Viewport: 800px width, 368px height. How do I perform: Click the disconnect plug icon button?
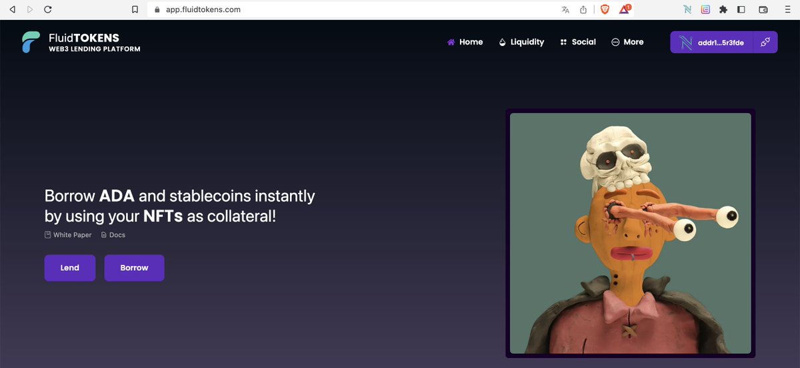click(765, 43)
